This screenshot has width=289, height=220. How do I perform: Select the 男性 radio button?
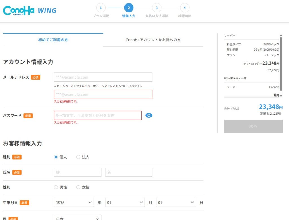coord(56,187)
